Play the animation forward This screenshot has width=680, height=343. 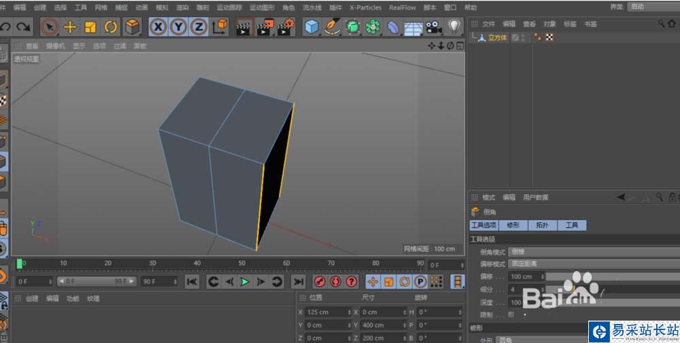245,282
